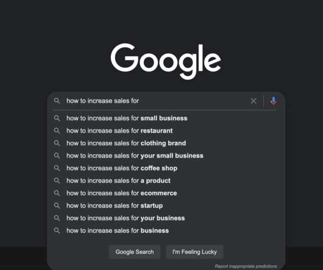Image resolution: width=323 pixels, height=270 pixels.
Task: Click the I'm Feeling Lucky button
Action: coord(194,252)
